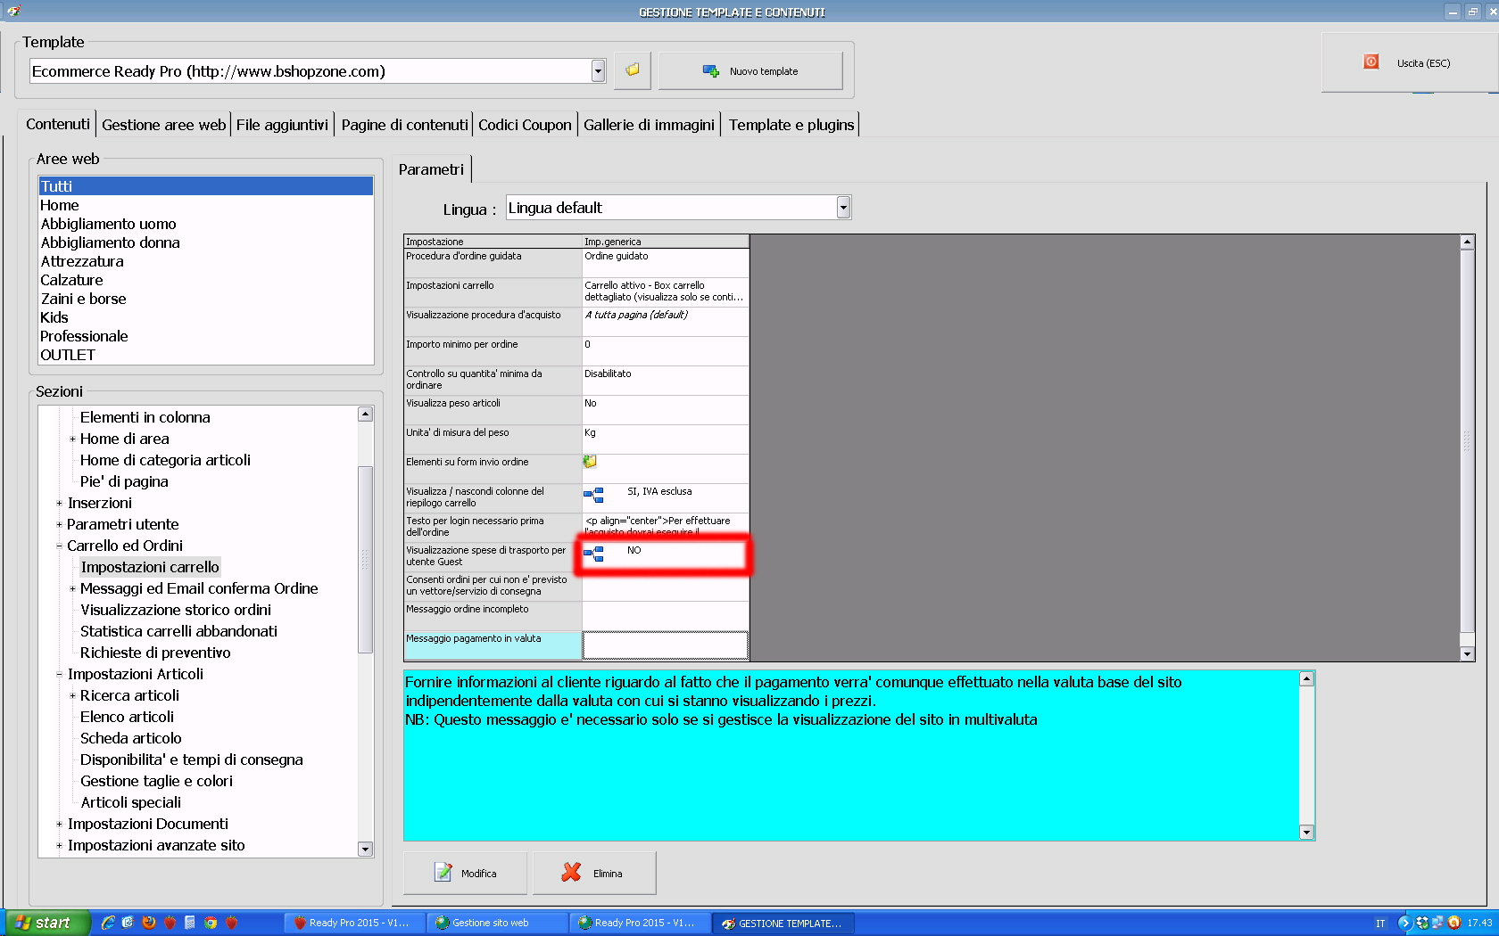Collapse the Carrello ed Ordini node
The width and height of the screenshot is (1499, 936).
(x=59, y=546)
